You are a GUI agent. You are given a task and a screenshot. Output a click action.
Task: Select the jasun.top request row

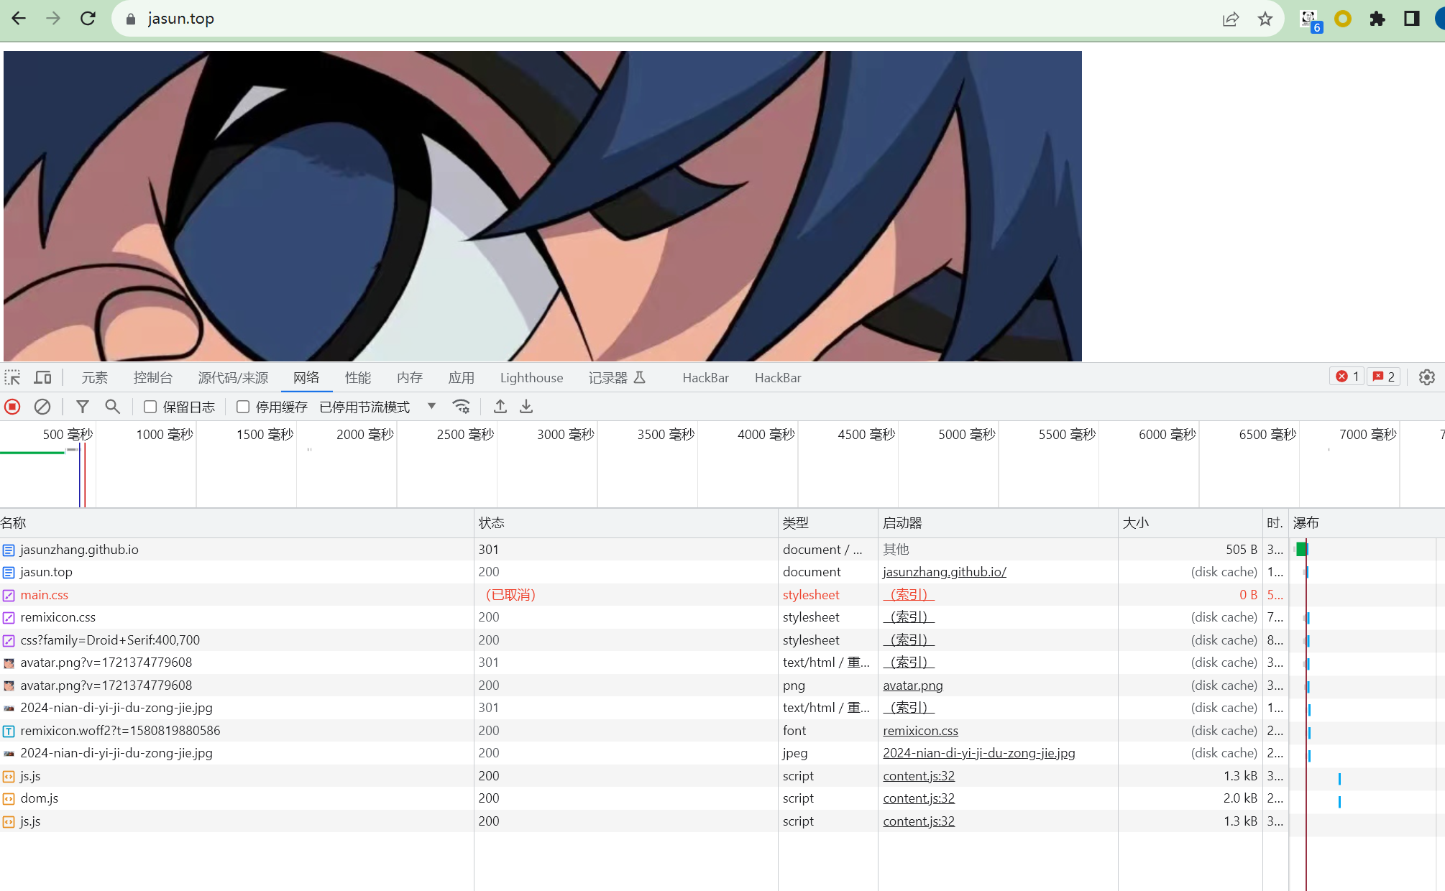click(722, 572)
